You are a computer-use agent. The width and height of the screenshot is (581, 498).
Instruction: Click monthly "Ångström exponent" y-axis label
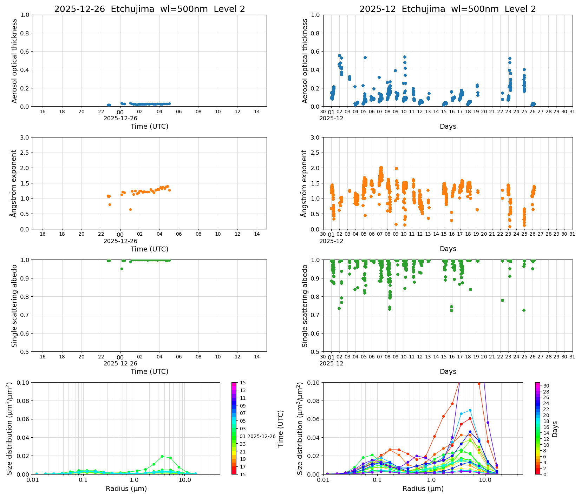click(305, 183)
